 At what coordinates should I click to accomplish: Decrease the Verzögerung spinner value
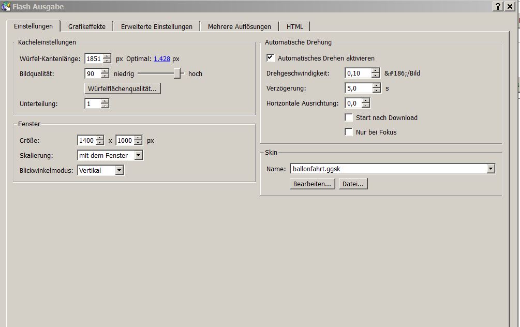375,91
